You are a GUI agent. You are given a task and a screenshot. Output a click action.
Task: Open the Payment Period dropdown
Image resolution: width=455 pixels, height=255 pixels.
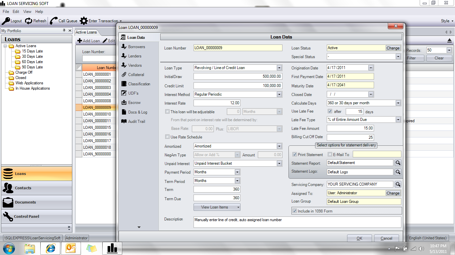(237, 172)
